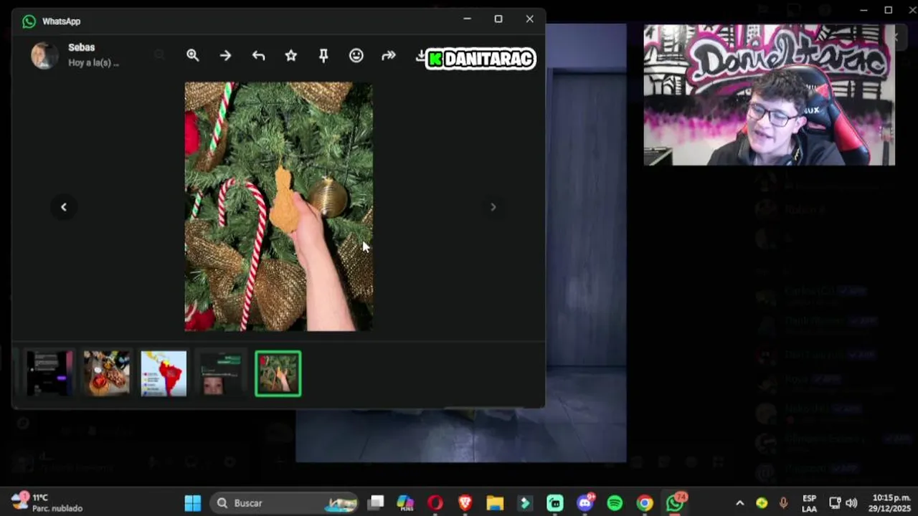Screen dimensions: 918x516
Task: Reply to the photo with curved arrow icon
Action: tap(258, 55)
